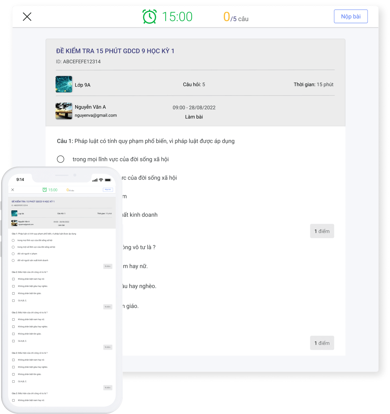The height and width of the screenshot is (414, 390).
Task: Click 'Thời gian: 15 phút' on desktop
Action: coord(314,84)
